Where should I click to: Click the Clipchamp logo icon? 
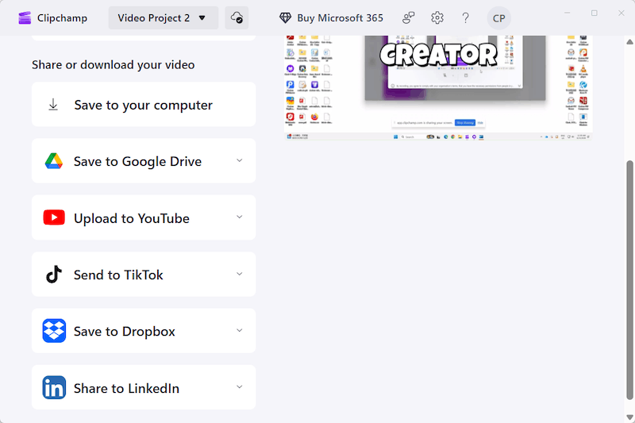coord(25,17)
